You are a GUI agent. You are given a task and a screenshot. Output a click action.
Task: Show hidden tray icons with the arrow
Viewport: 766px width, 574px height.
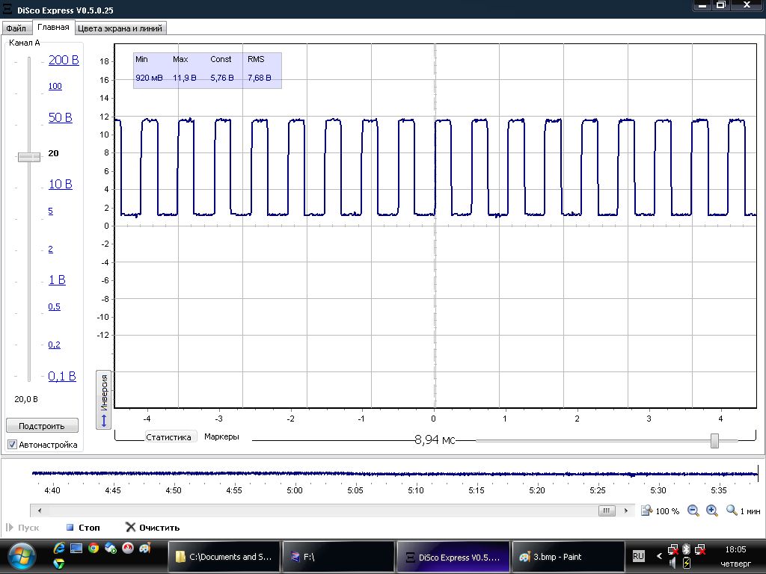click(659, 556)
